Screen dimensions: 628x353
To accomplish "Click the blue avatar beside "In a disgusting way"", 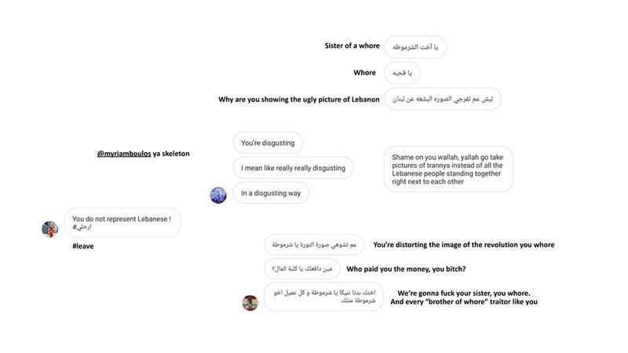I will point(218,195).
